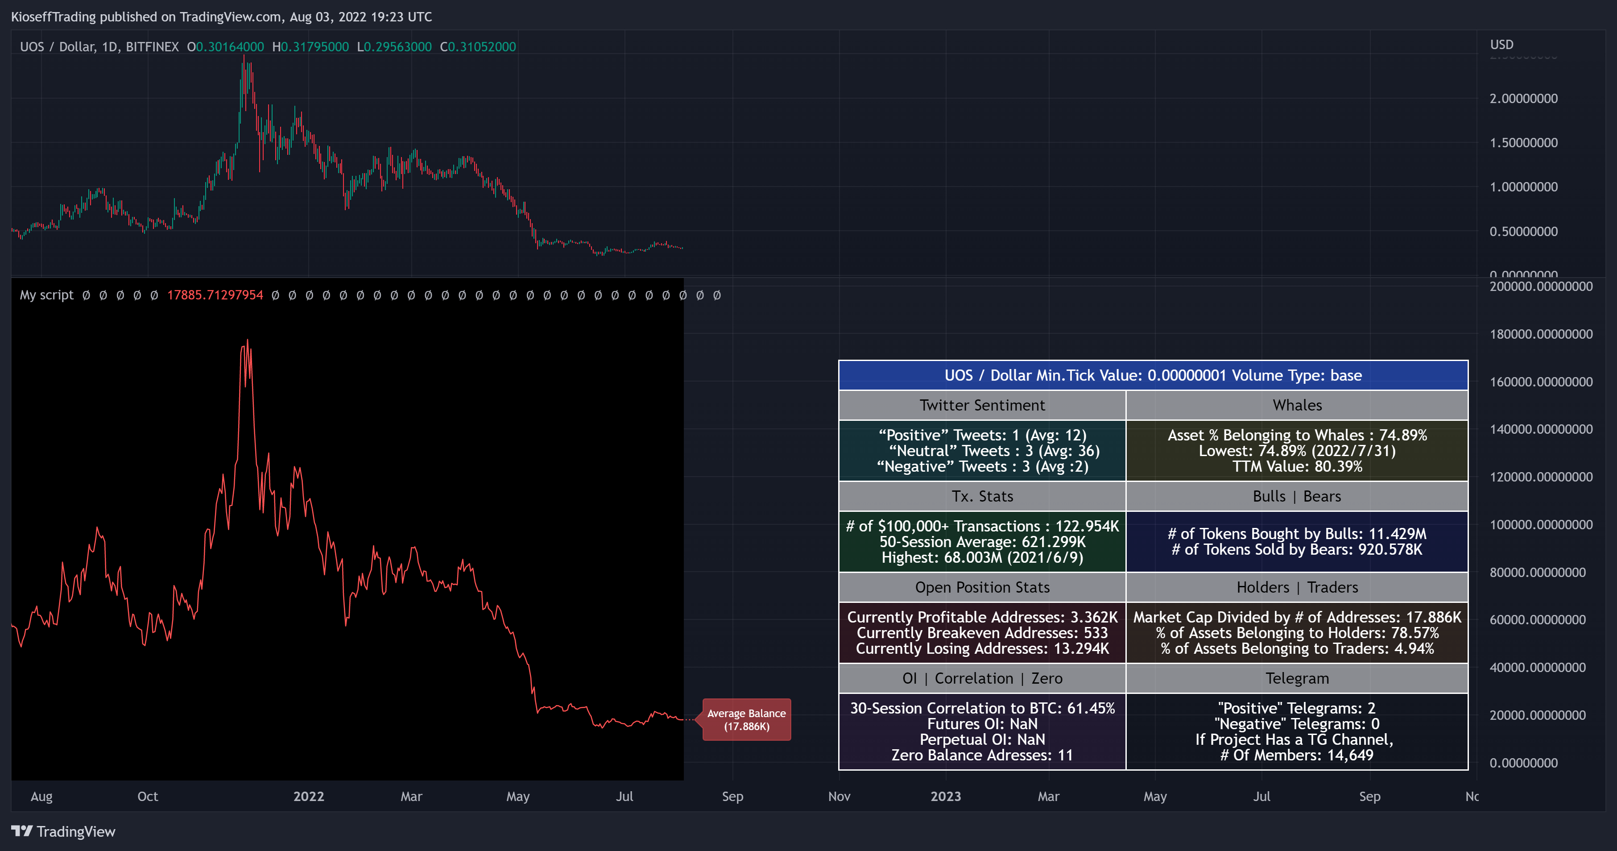The image size is (1617, 851).
Task: Click the '2023' time axis label
Action: (945, 797)
